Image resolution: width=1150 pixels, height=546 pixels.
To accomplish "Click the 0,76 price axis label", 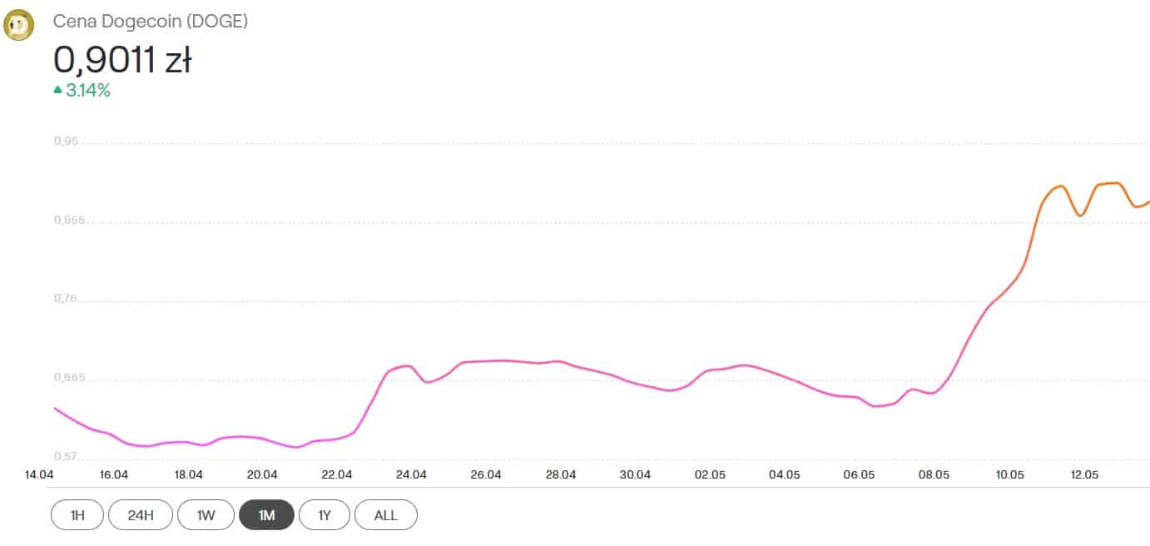I will (x=66, y=299).
